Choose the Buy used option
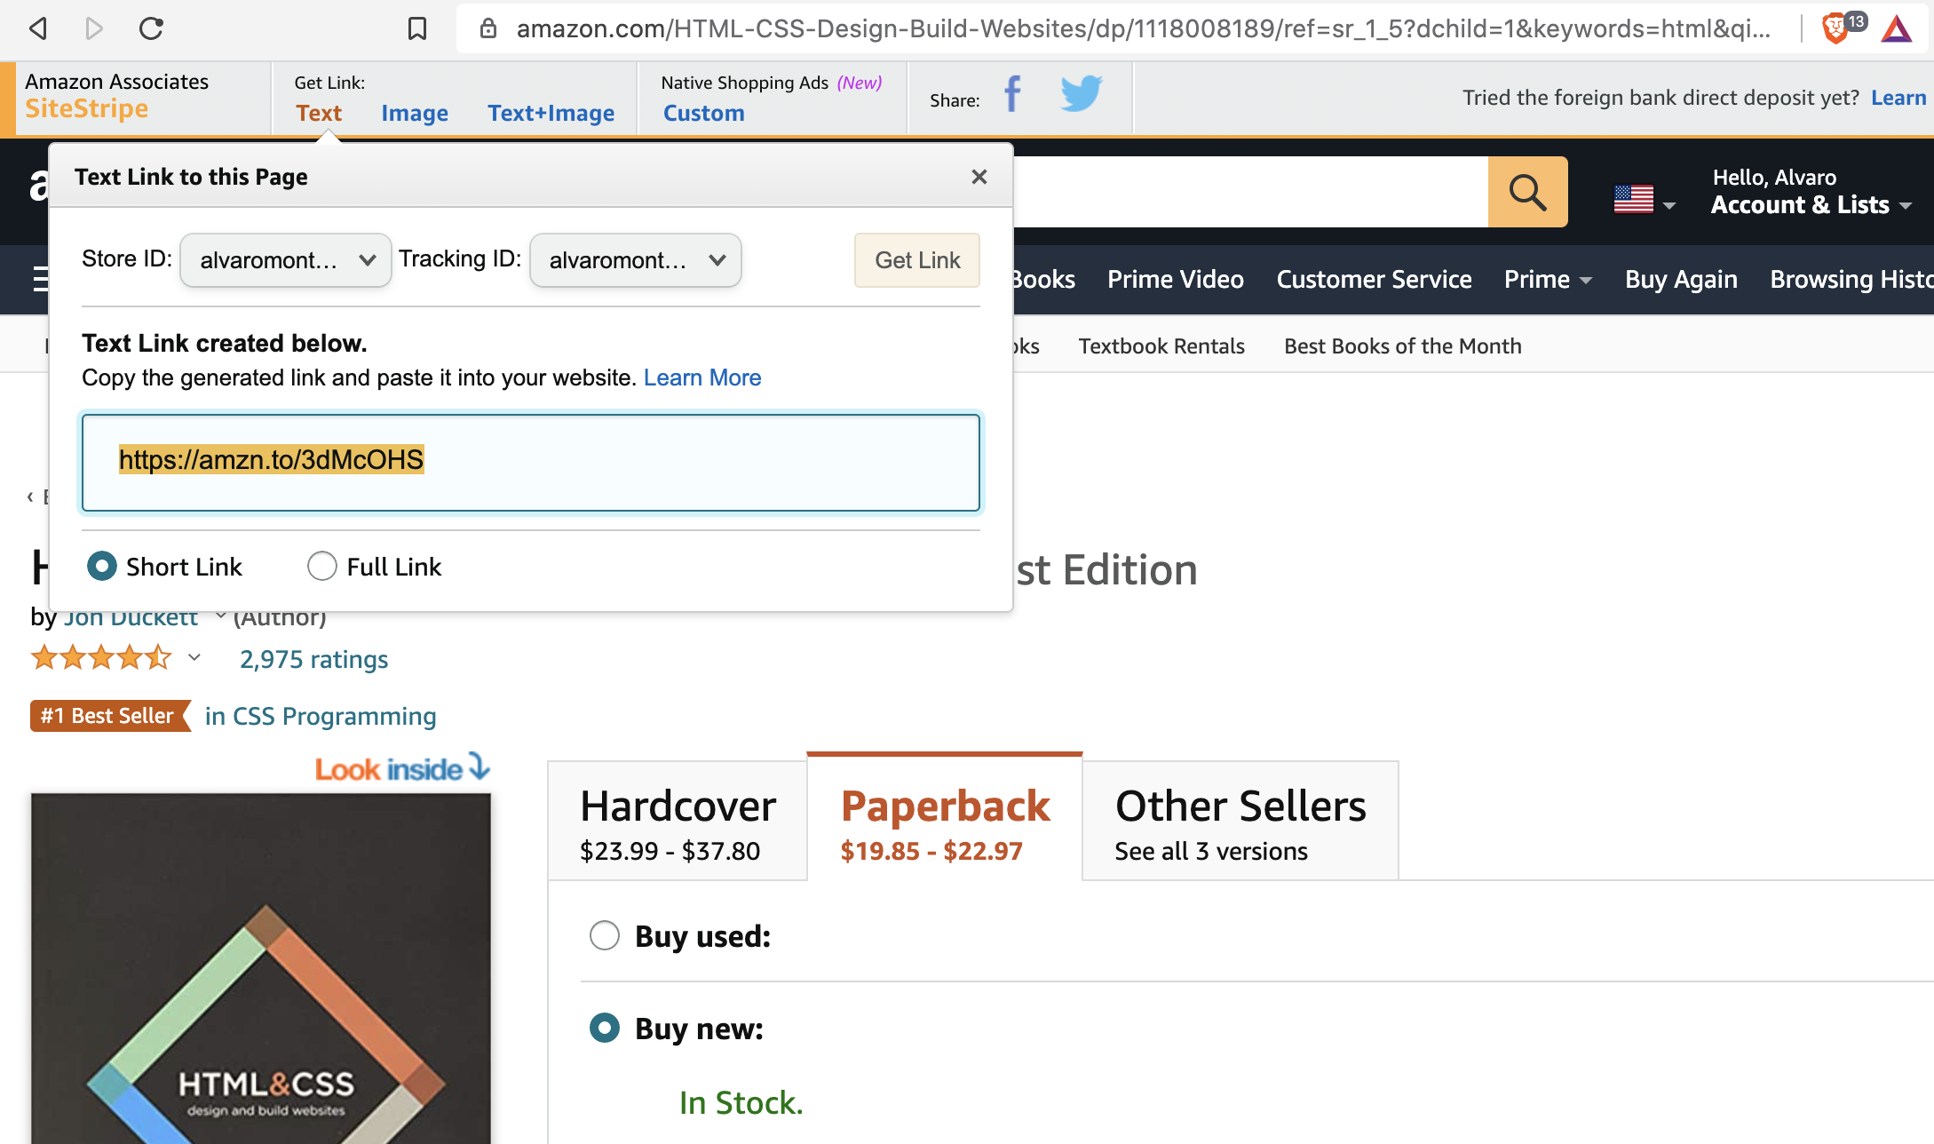The height and width of the screenshot is (1144, 1934). [605, 935]
